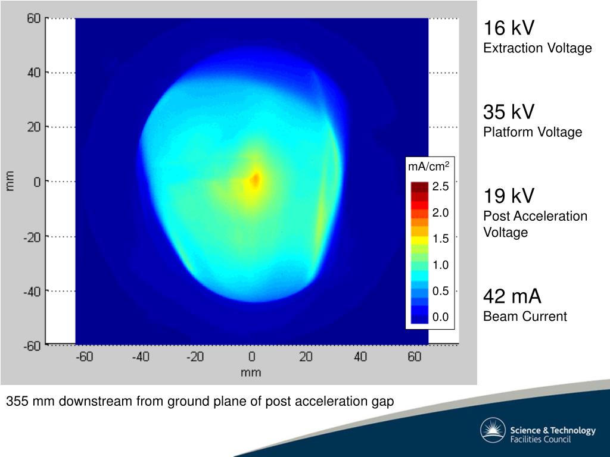Click the "0.5" colorbar tick label
This screenshot has height=457, width=610.
pos(440,291)
